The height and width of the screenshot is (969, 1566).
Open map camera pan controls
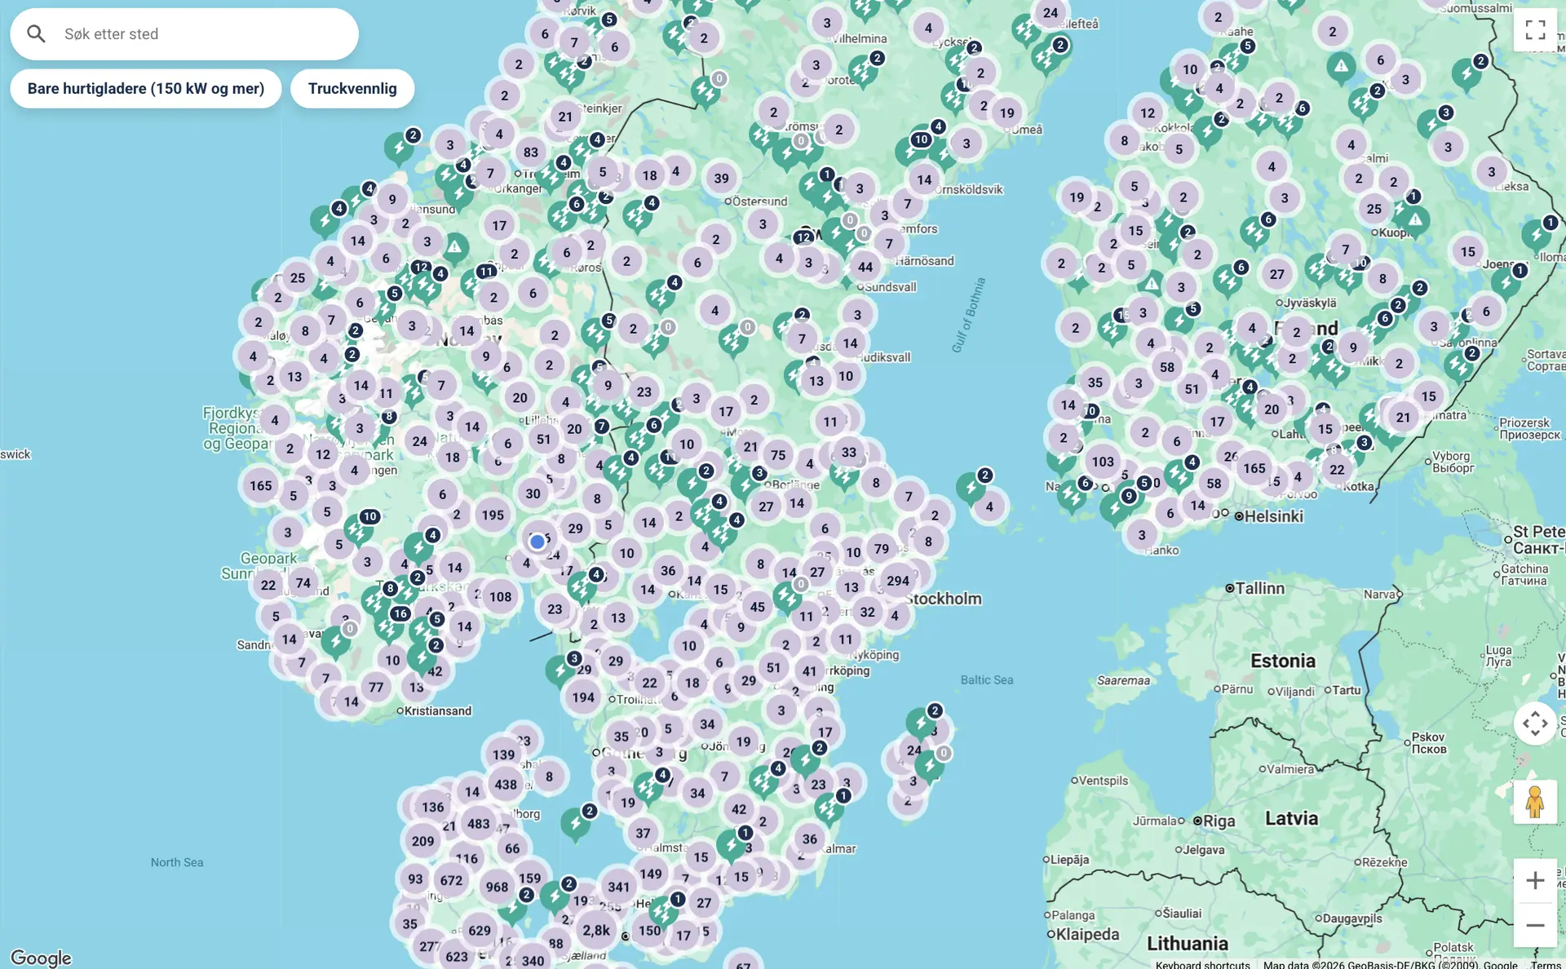1535,723
